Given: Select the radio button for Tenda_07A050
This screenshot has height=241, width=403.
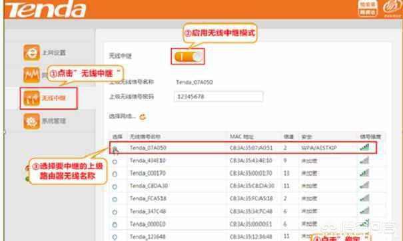Looking at the screenshot, I should [115, 148].
